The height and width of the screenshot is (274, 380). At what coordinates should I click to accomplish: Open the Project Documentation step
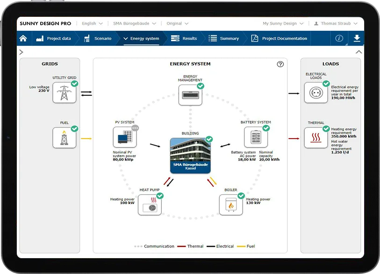coord(279,38)
